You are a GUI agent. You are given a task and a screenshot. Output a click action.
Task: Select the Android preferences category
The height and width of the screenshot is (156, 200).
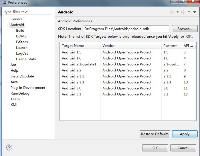17,25
